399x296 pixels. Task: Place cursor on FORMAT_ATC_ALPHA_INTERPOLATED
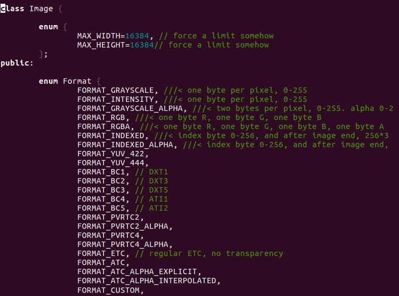tap(146, 281)
